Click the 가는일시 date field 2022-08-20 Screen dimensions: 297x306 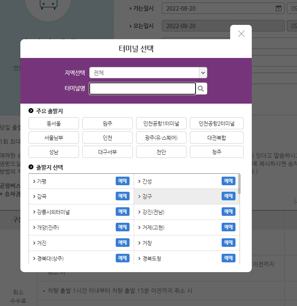click(x=223, y=9)
